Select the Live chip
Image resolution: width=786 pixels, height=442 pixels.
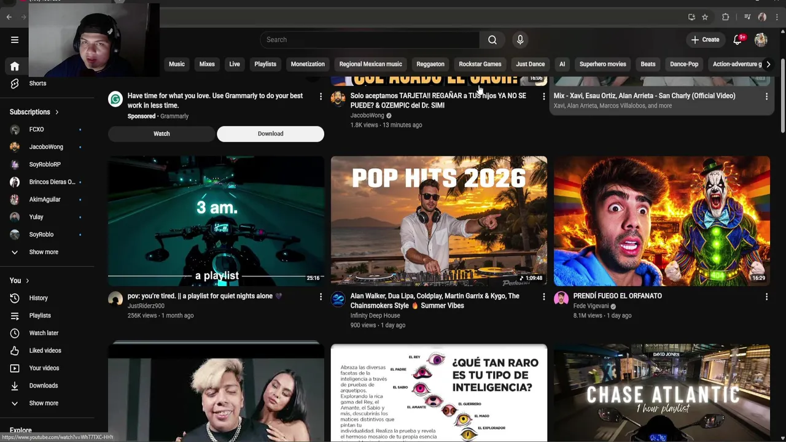pyautogui.click(x=235, y=64)
